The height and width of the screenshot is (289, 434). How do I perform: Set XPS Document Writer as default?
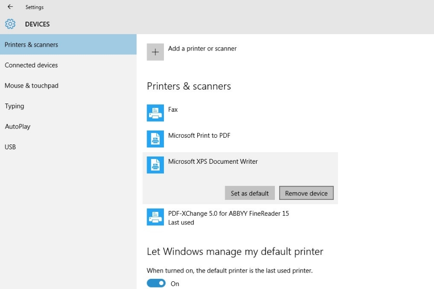point(250,193)
